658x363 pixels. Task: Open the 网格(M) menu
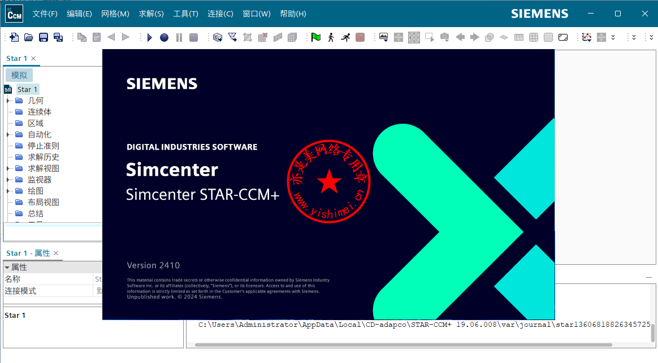click(x=115, y=14)
